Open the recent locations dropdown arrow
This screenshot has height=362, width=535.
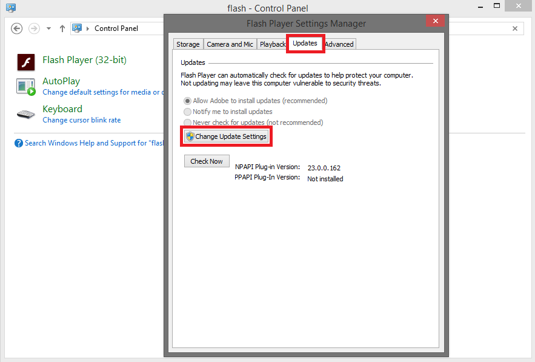tap(49, 28)
